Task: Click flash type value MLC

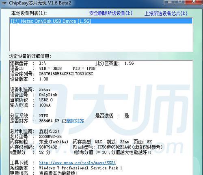Action: click(99, 142)
